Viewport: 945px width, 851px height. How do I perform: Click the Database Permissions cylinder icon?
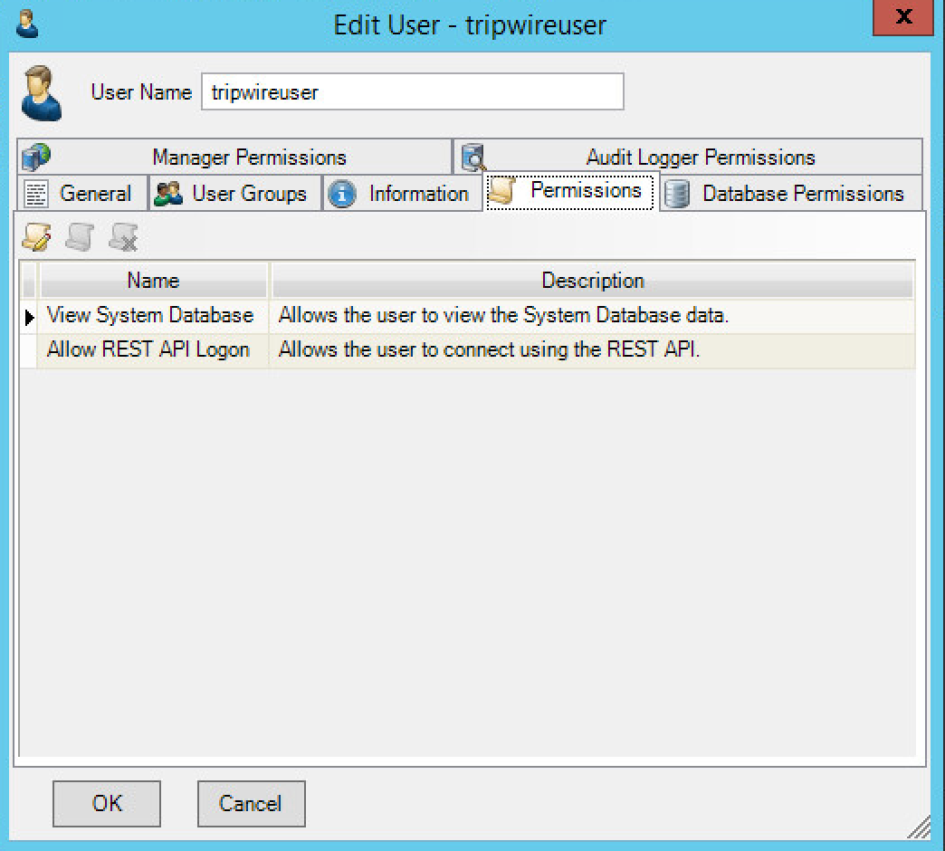click(677, 194)
